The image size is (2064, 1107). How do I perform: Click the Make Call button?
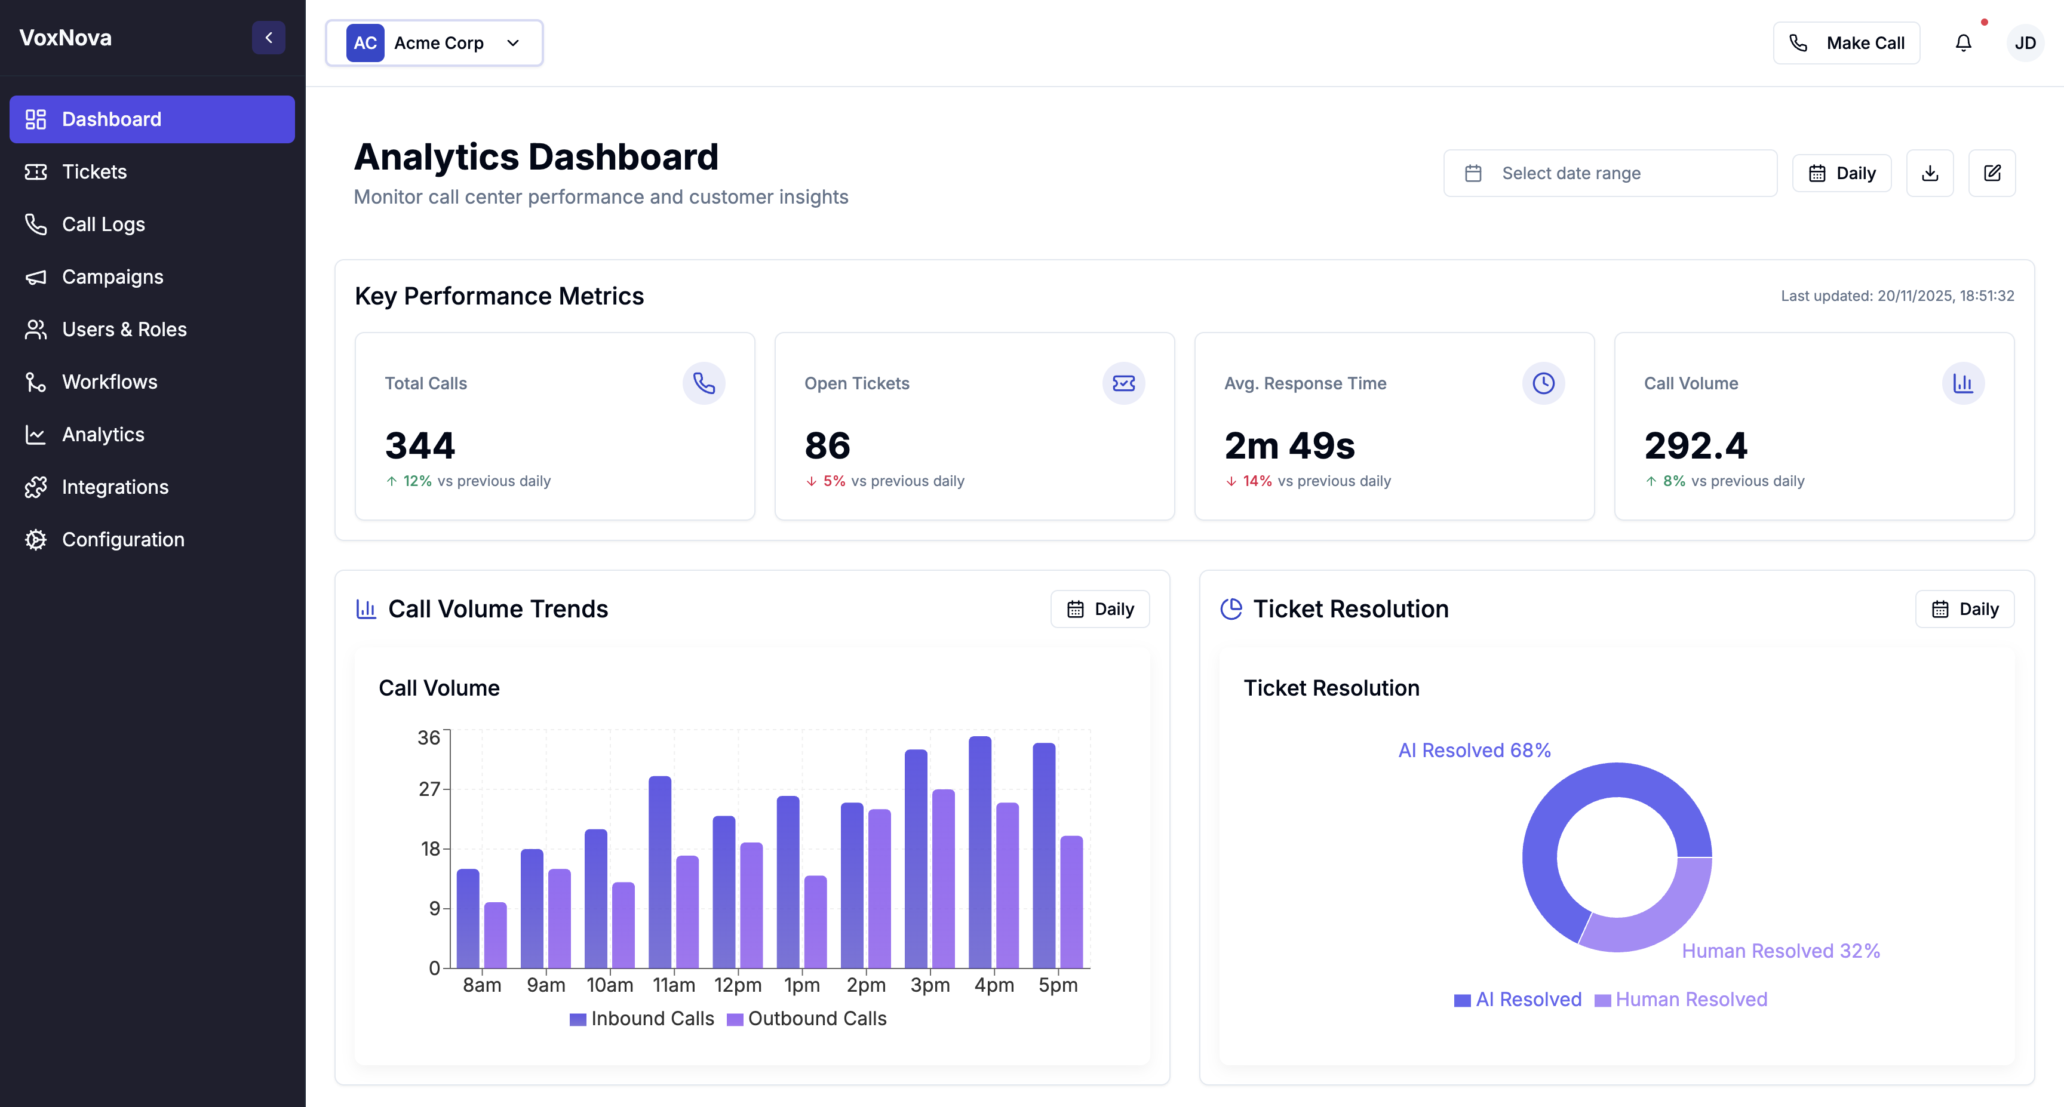click(x=1846, y=42)
